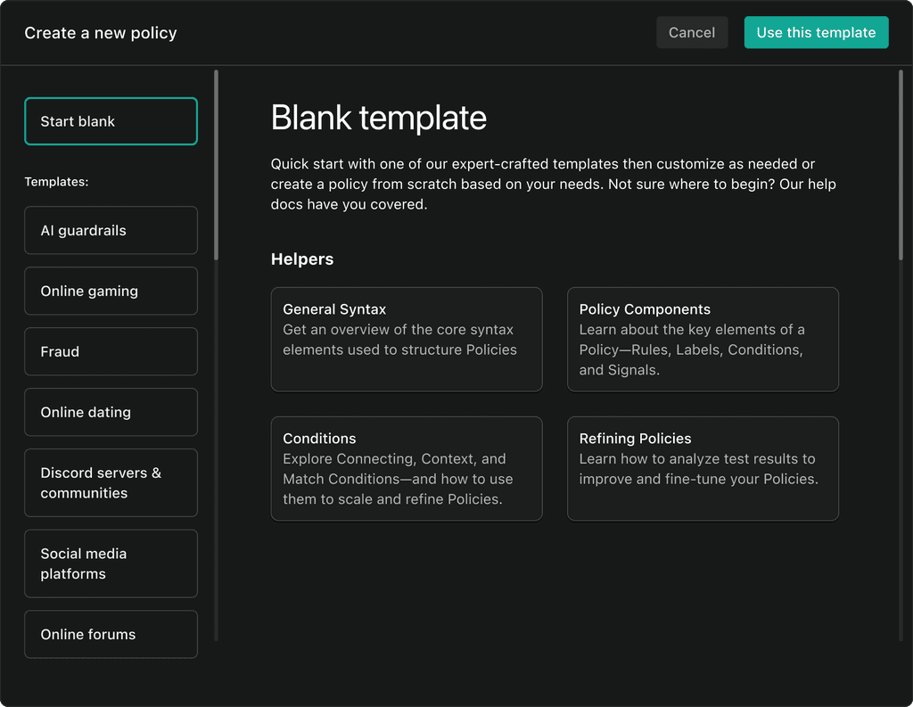Viewport: 913px width, 707px height.
Task: Click the Use this template button
Action: click(x=816, y=33)
